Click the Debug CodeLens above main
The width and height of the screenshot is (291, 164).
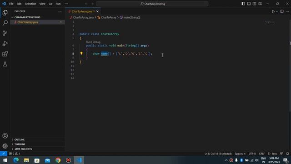coord(96,42)
